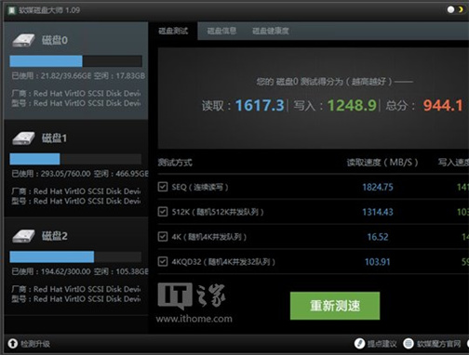Switch to the 磁盘健康度 tab

point(271,31)
